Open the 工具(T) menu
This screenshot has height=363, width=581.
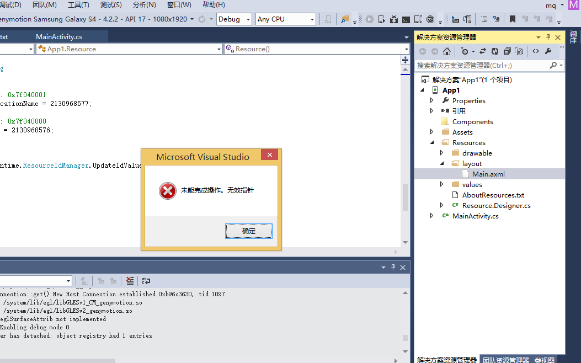[x=78, y=5]
